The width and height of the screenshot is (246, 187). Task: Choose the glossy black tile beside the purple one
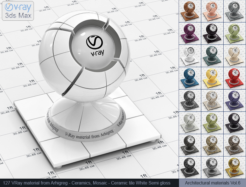pos(212,33)
